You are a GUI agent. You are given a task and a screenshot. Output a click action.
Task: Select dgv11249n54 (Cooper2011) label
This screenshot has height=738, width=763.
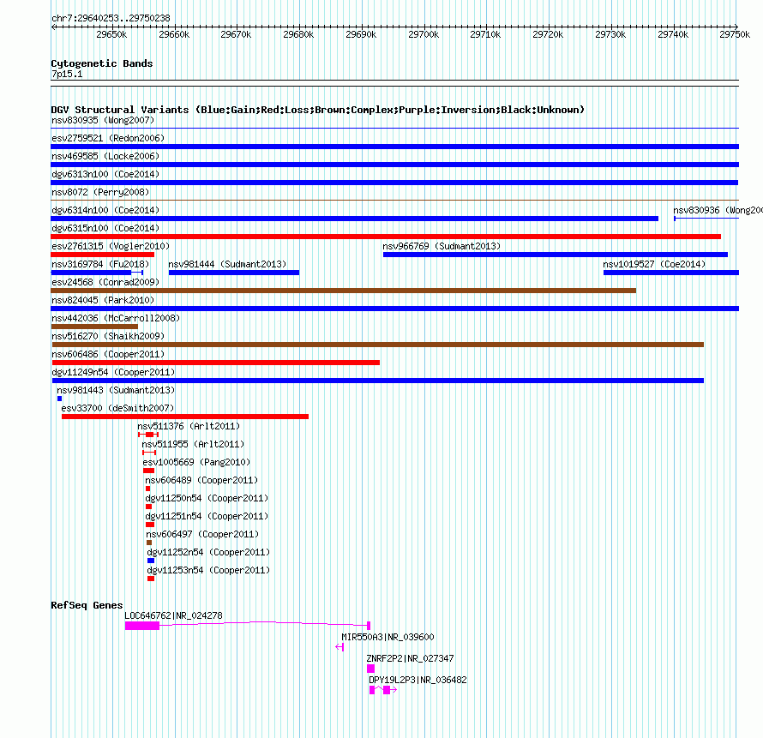pyautogui.click(x=113, y=372)
